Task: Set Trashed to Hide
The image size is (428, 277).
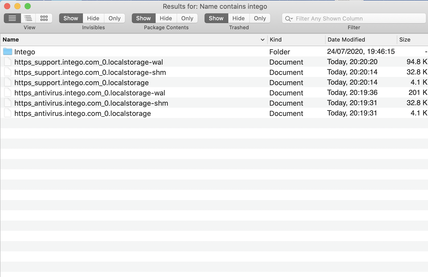Action: pyautogui.click(x=239, y=18)
